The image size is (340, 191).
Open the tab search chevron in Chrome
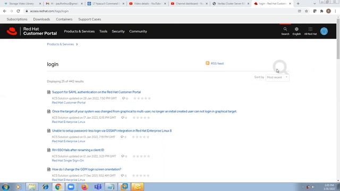(314, 4)
